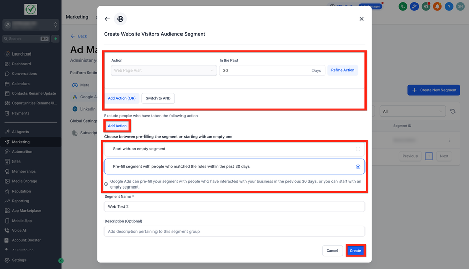The height and width of the screenshot is (269, 469).
Task: Click the back arrow in dialog header
Action: (x=107, y=19)
